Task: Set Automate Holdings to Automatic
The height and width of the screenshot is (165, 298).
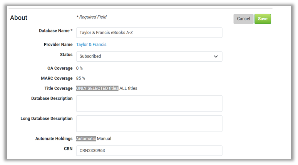Action: tap(86, 138)
